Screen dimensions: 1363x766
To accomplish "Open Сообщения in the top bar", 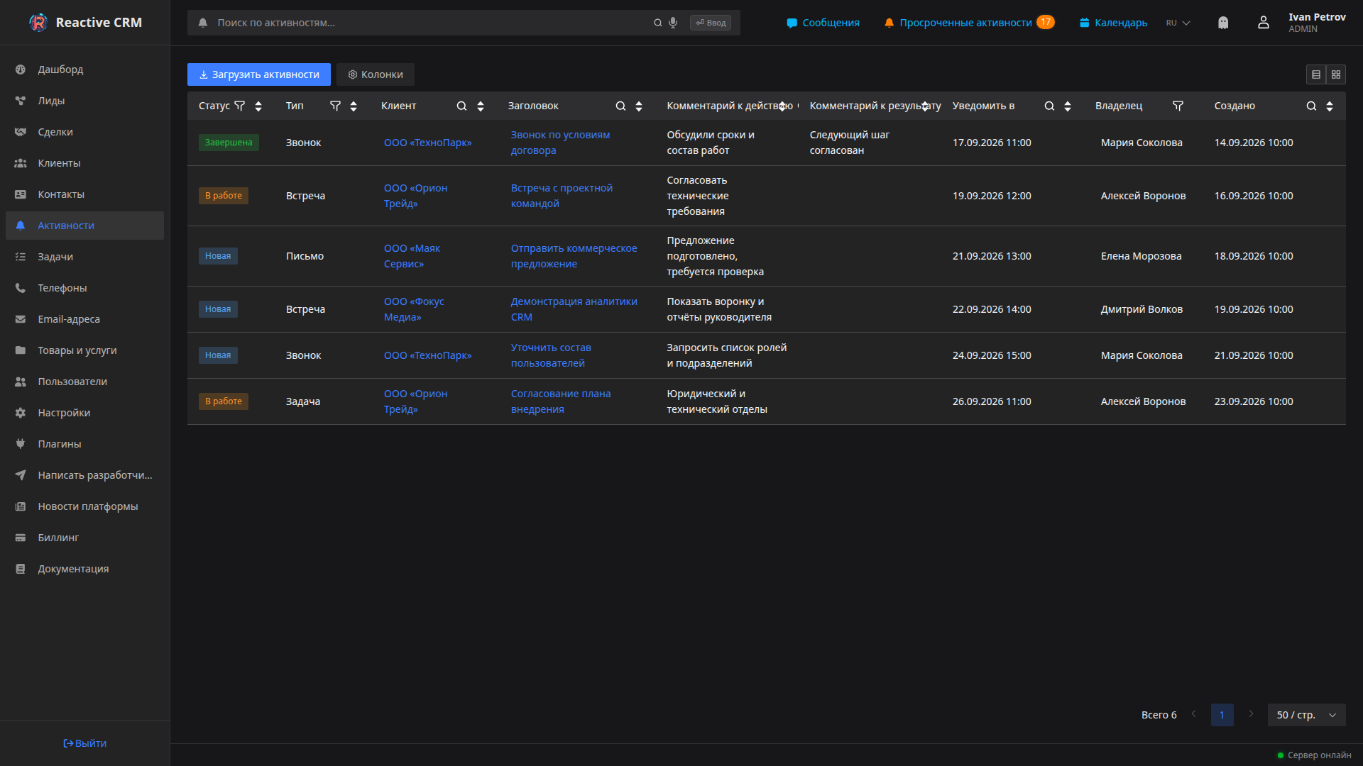I will pos(823,23).
